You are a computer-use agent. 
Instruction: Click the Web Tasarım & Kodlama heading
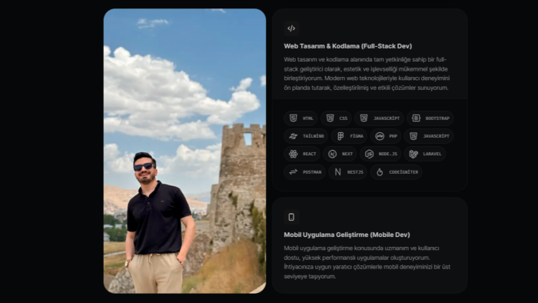pyautogui.click(x=347, y=46)
